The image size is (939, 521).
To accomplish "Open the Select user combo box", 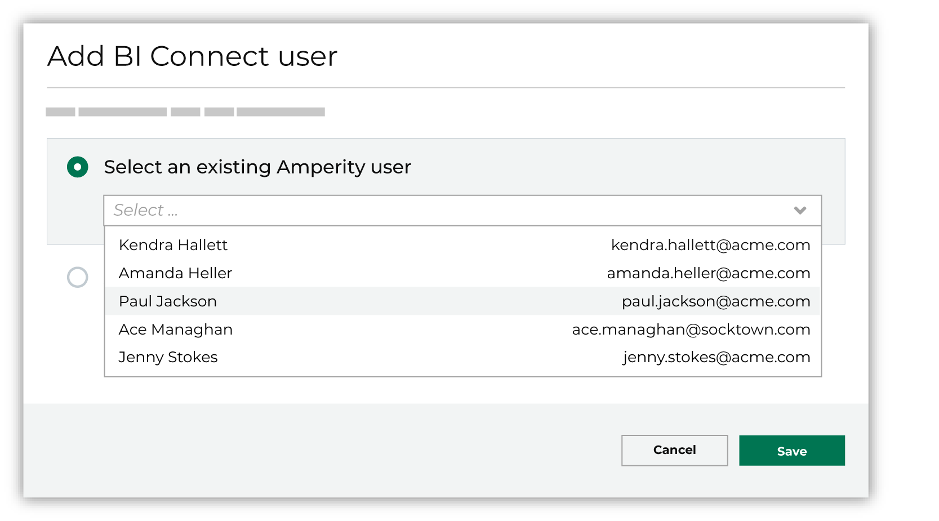I will coord(462,211).
